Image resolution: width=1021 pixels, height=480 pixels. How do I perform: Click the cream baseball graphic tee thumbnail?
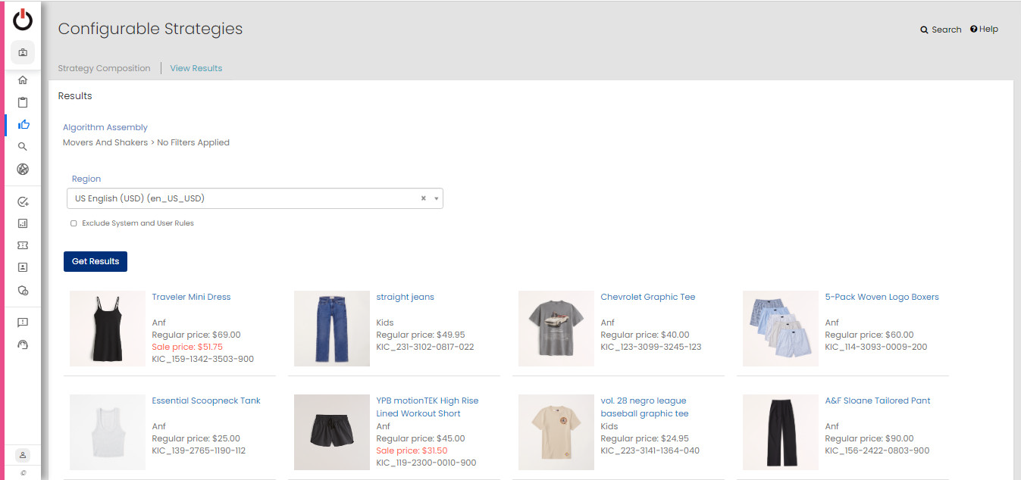point(556,432)
